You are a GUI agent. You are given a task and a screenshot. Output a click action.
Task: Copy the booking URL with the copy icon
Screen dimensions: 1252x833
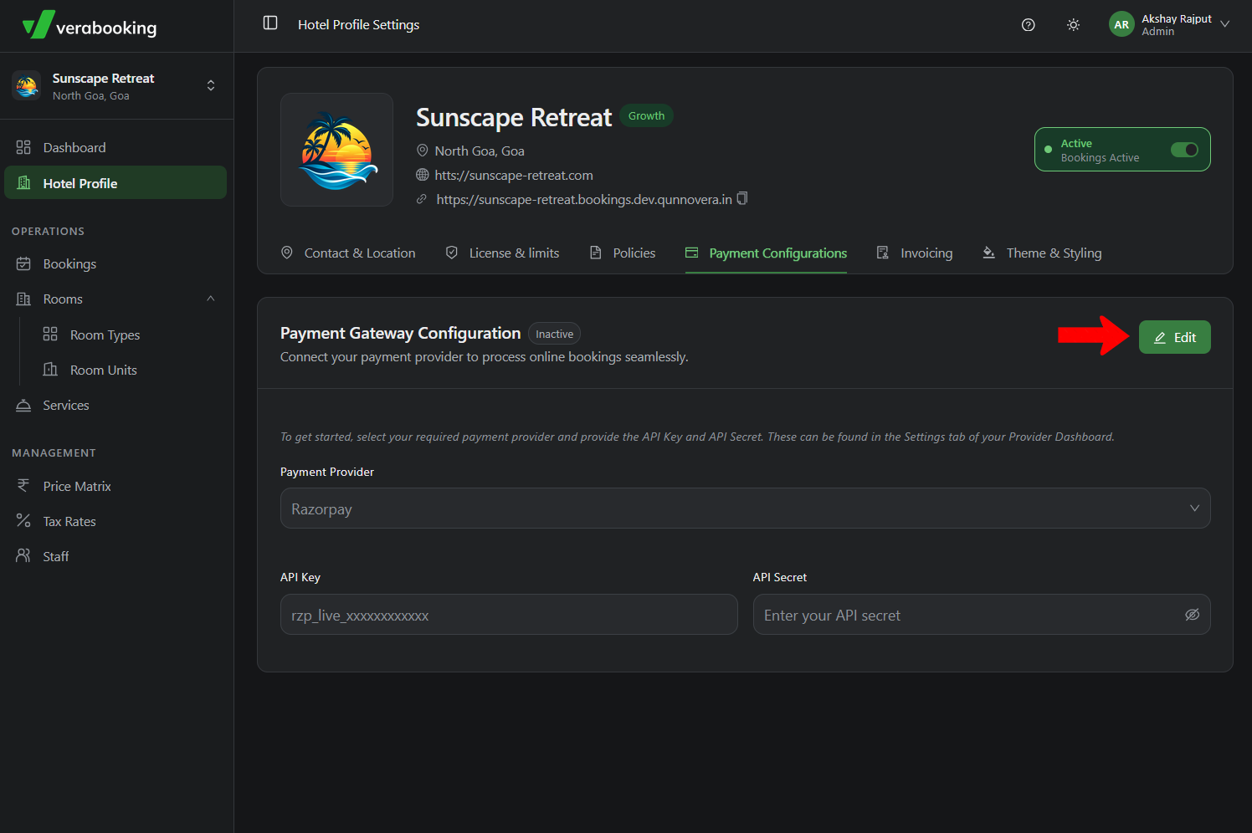point(742,199)
